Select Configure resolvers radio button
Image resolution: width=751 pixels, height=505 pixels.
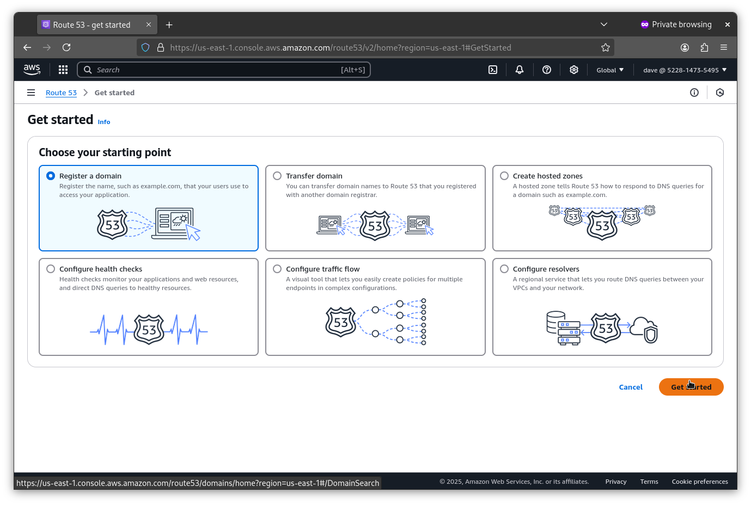pos(504,269)
